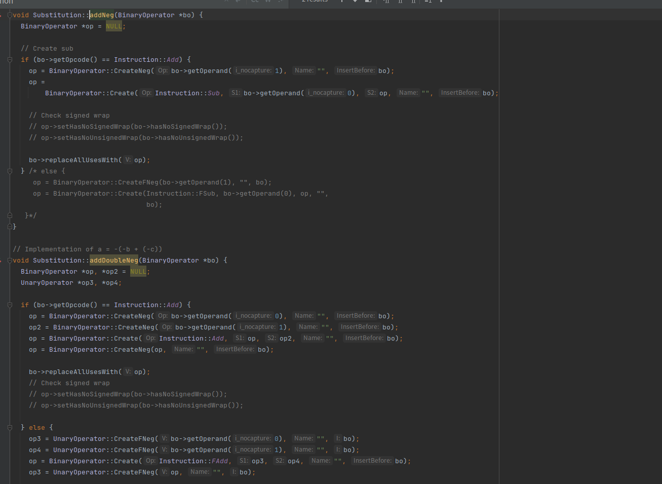Collapse the if block below UnaryOperator declaration
Image resolution: width=662 pixels, height=484 pixels.
[x=10, y=305]
